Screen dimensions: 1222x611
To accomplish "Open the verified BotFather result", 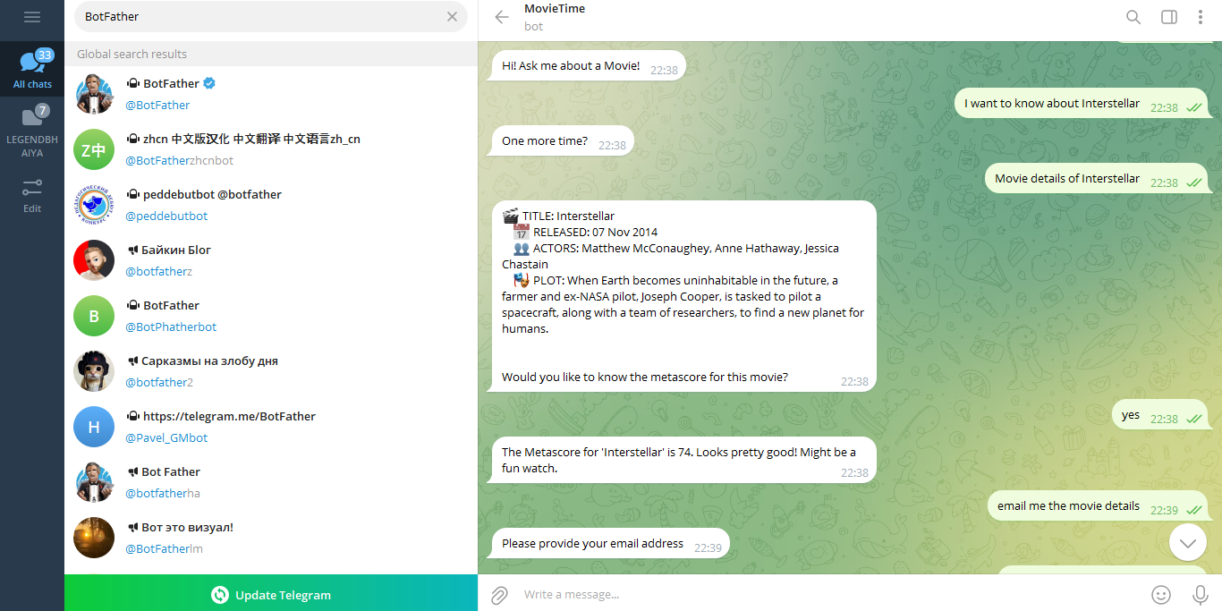I will (x=271, y=94).
